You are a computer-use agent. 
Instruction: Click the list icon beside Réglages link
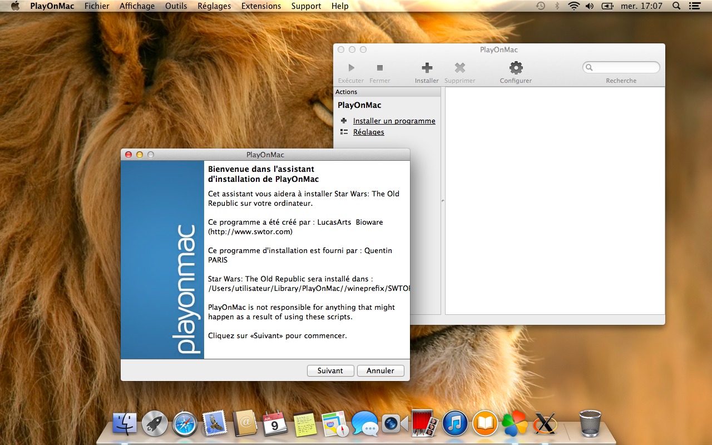pyautogui.click(x=344, y=132)
